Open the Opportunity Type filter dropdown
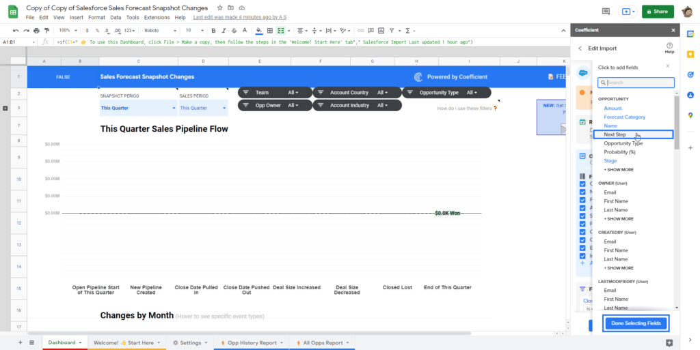 tap(446, 93)
